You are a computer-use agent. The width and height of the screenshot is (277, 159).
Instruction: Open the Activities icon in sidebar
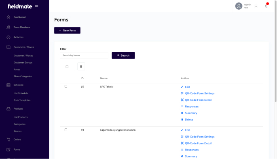click(8, 37)
